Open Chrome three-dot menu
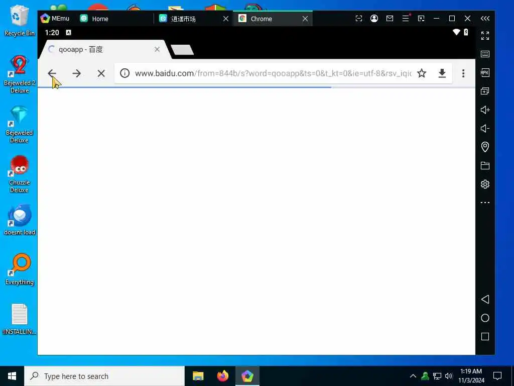 pos(463,73)
